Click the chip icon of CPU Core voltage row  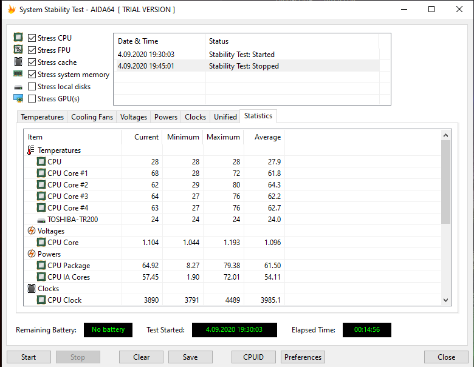pos(41,243)
